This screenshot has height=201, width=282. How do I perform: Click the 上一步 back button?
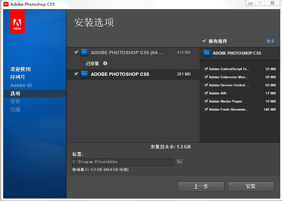pos(201,186)
